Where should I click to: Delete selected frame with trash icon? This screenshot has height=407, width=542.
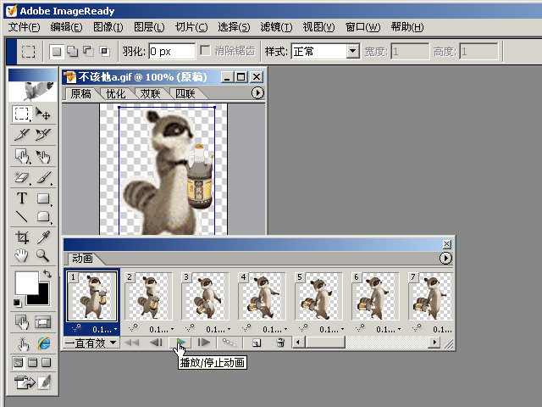pos(280,343)
